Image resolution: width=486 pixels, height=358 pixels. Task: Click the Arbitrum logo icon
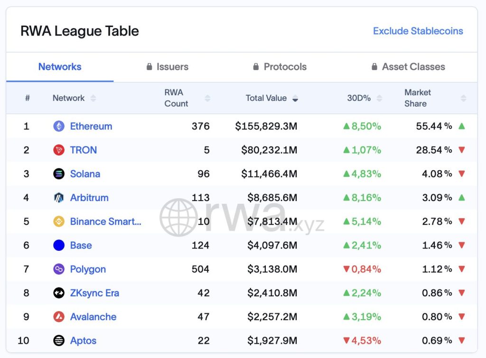tap(59, 198)
